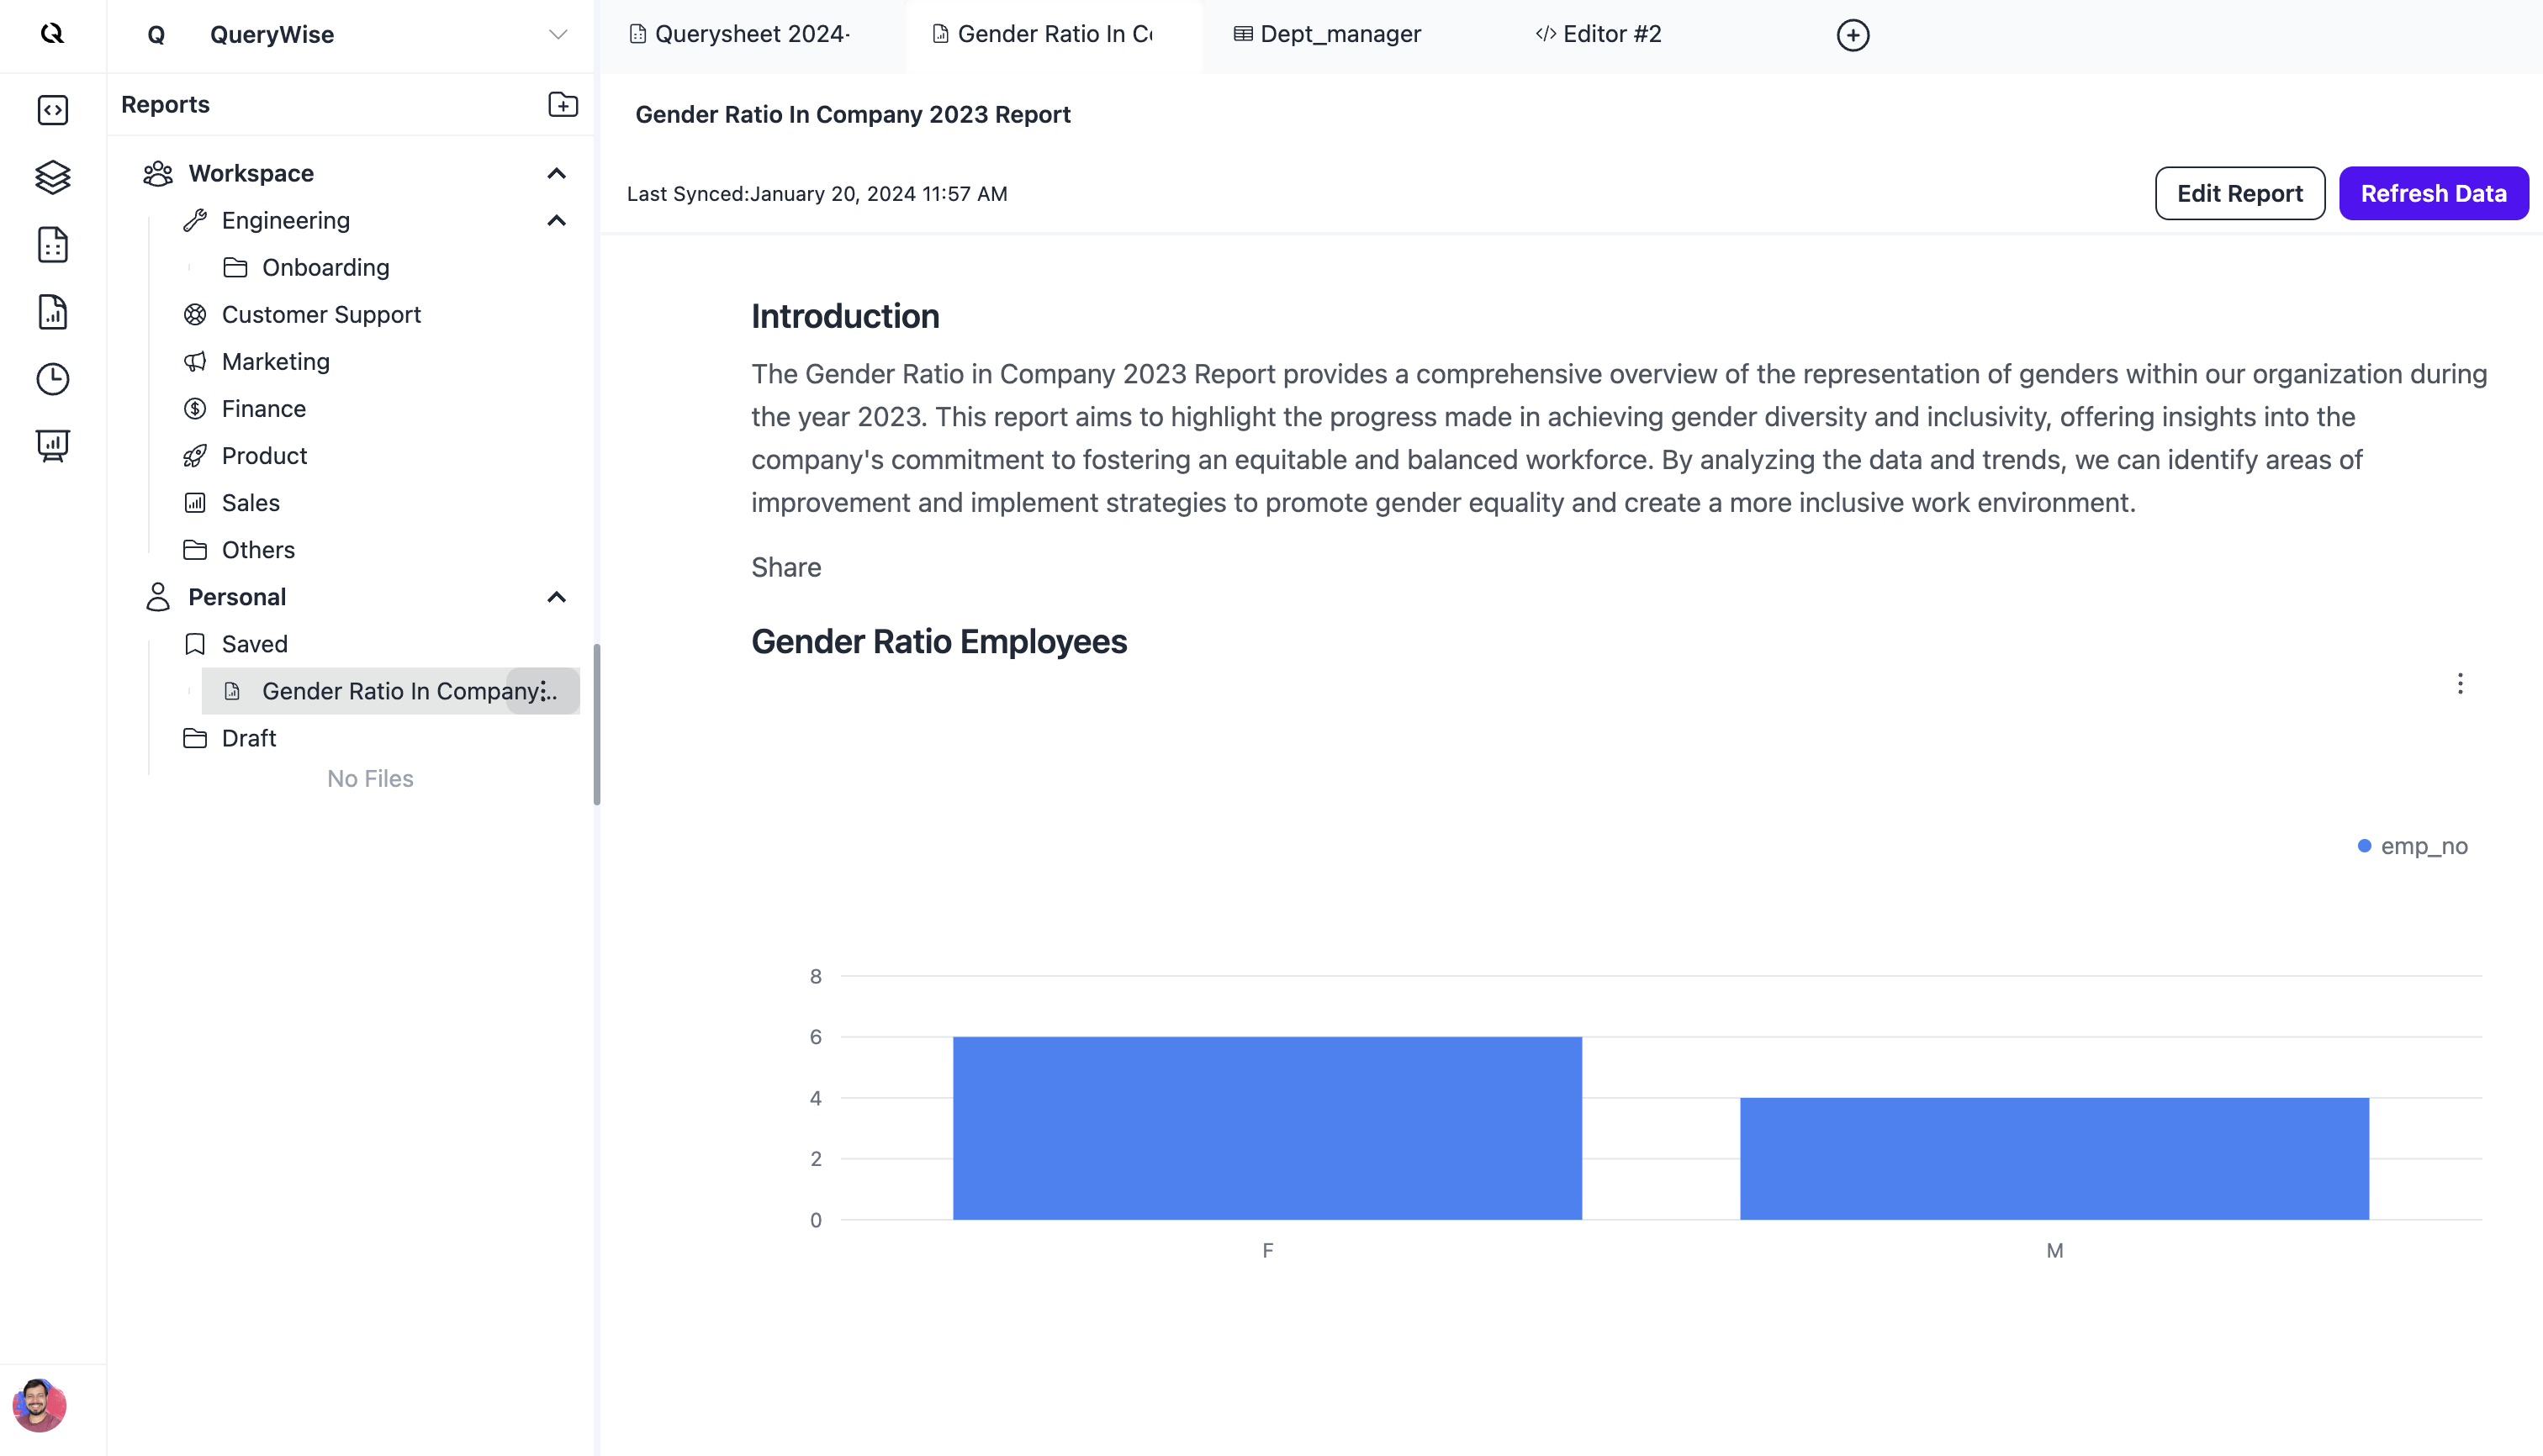Open the QueryWise workspace dropdown
The width and height of the screenshot is (2543, 1456).
558,35
